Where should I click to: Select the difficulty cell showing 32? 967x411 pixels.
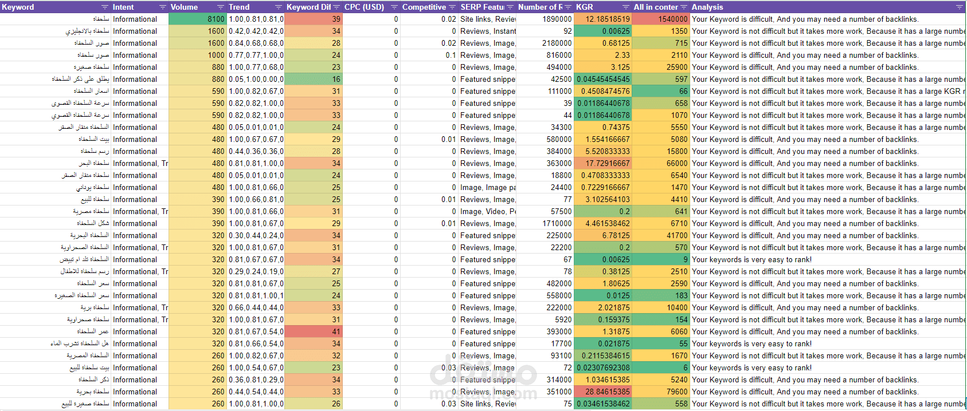pos(314,355)
